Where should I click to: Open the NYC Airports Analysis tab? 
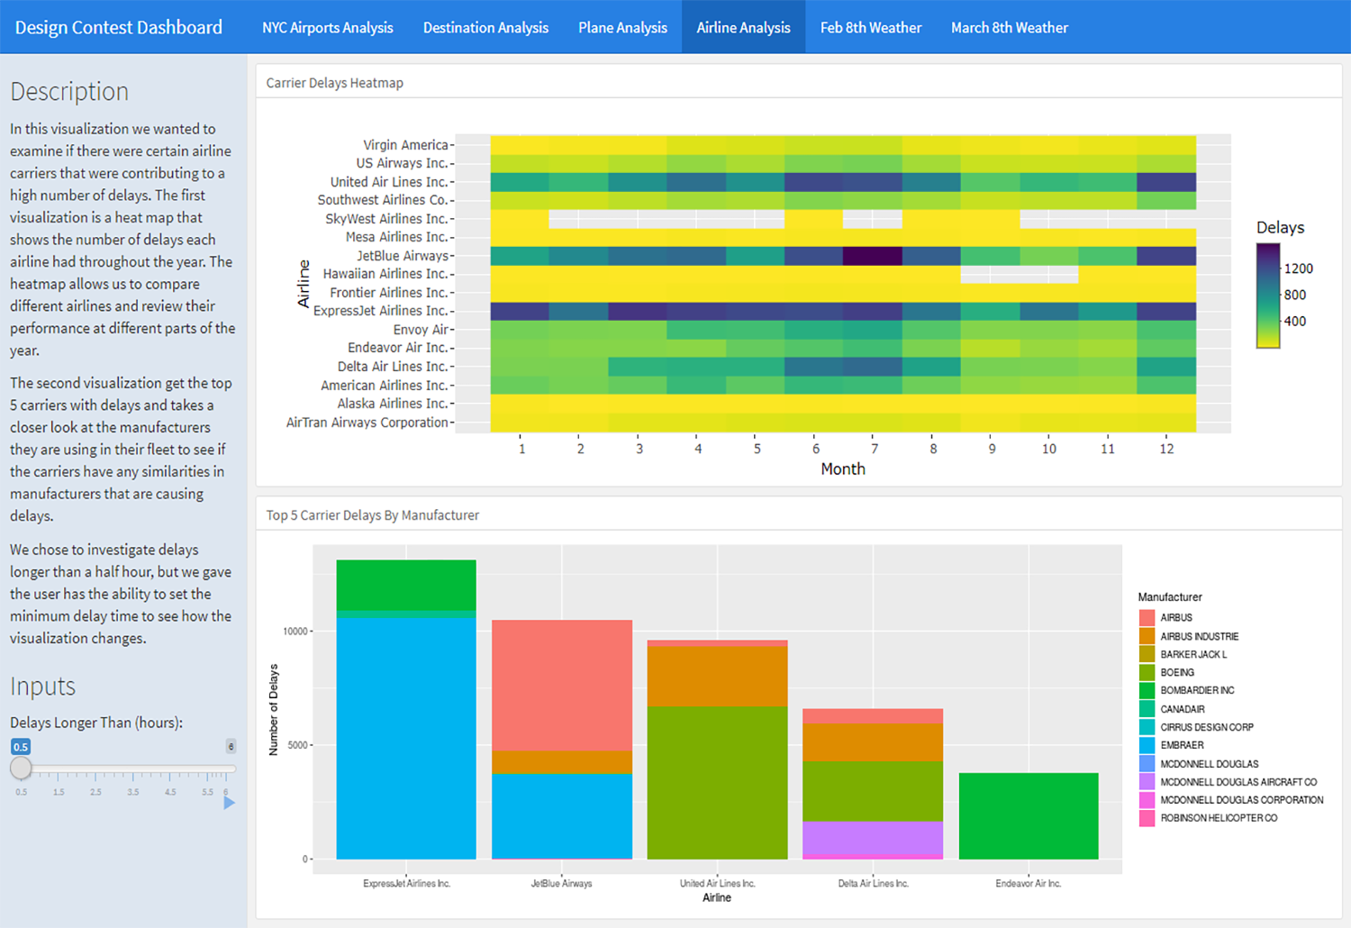[x=327, y=27]
